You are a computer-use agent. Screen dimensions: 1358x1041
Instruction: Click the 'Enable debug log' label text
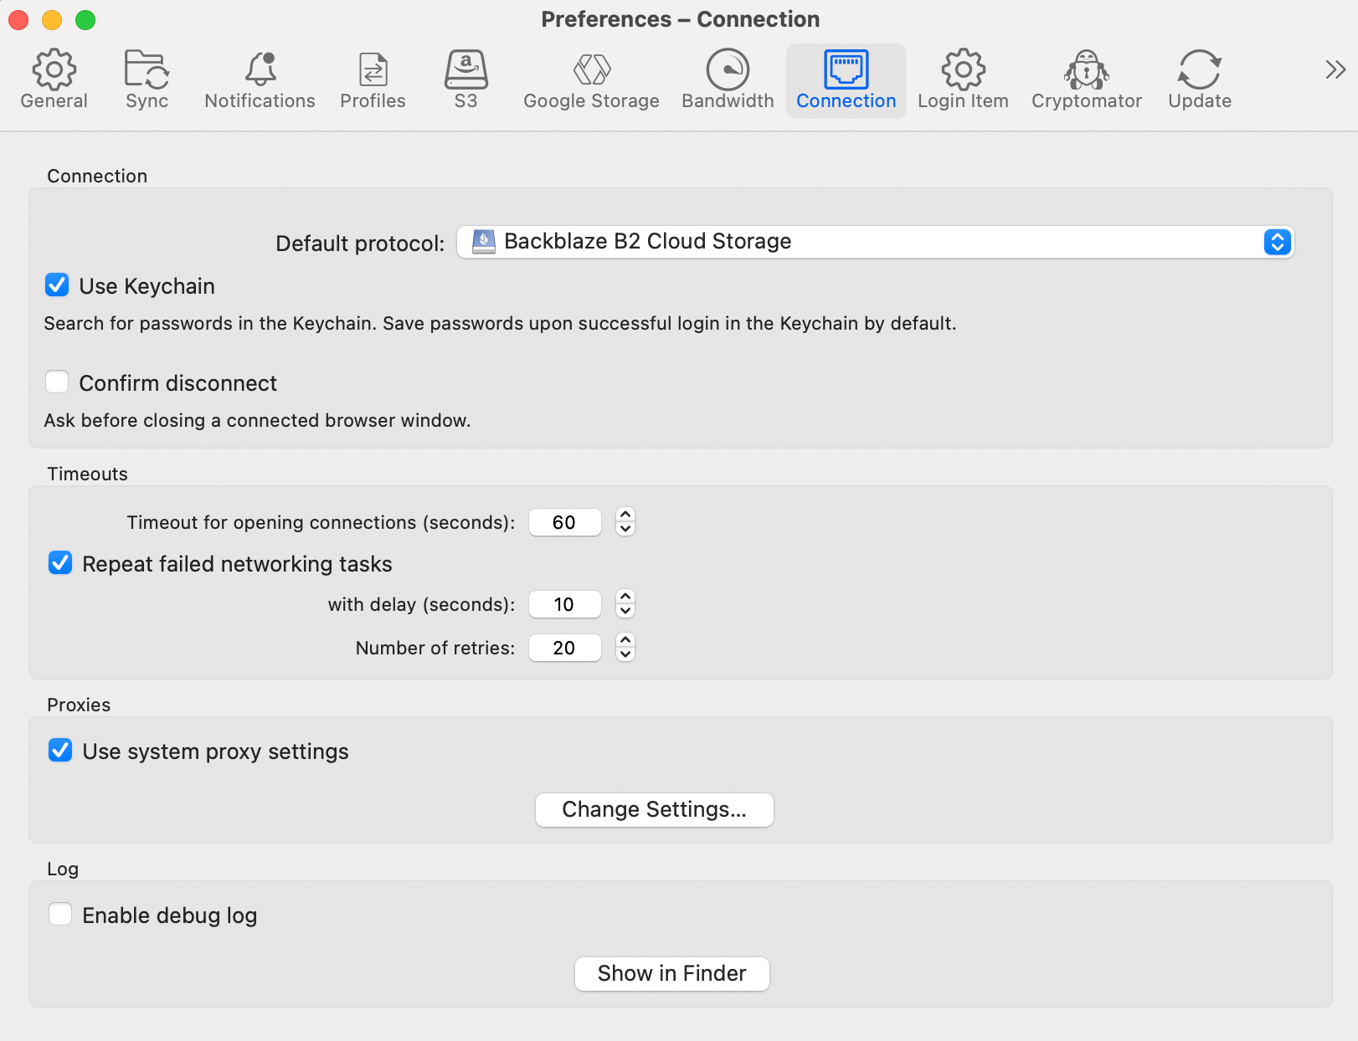click(169, 915)
